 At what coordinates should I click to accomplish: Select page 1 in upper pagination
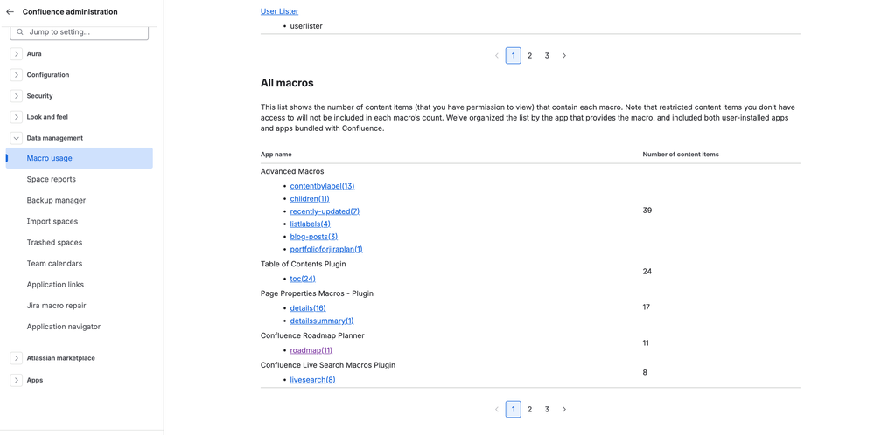pyautogui.click(x=514, y=56)
